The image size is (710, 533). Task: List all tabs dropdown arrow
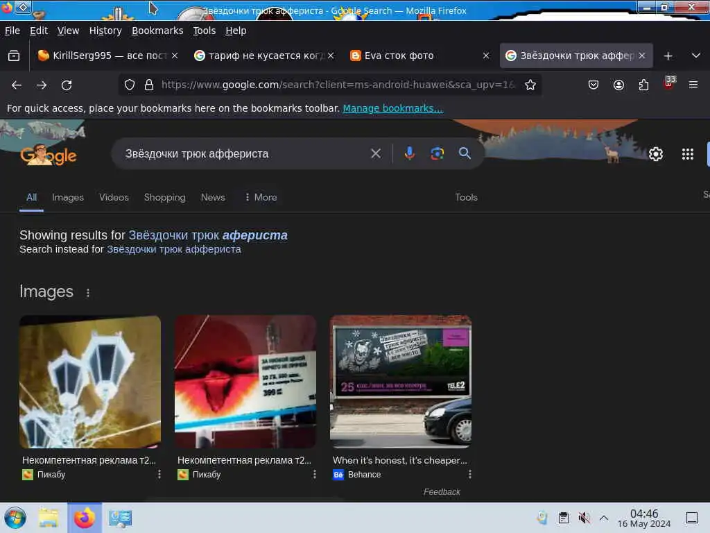pyautogui.click(x=696, y=56)
